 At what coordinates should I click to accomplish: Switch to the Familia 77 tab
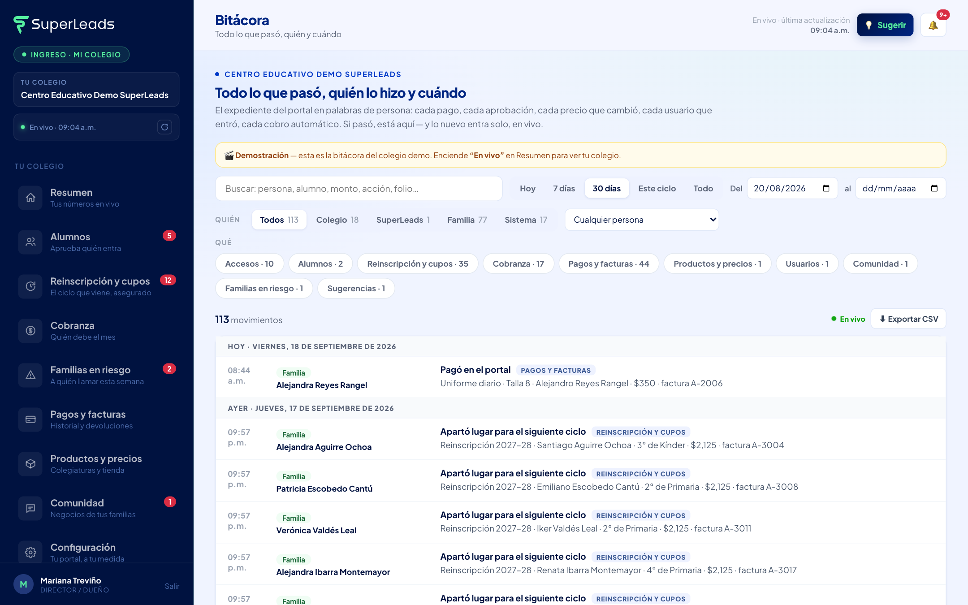(467, 220)
